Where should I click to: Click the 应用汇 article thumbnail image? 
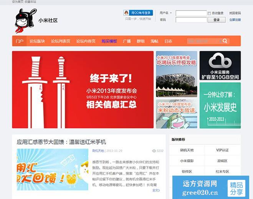(53, 170)
